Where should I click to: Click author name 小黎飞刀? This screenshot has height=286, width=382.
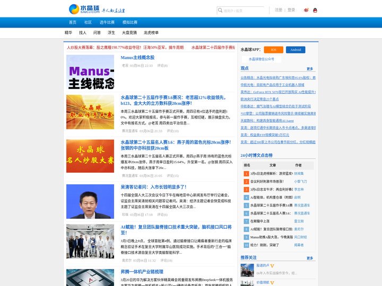[x=300, y=182]
